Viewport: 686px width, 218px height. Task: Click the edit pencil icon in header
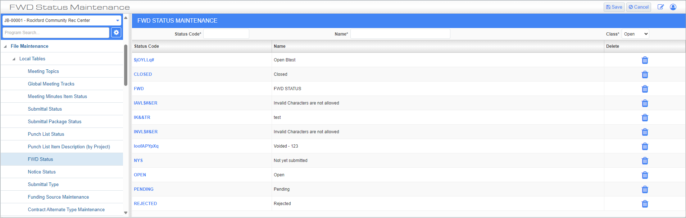(x=660, y=7)
